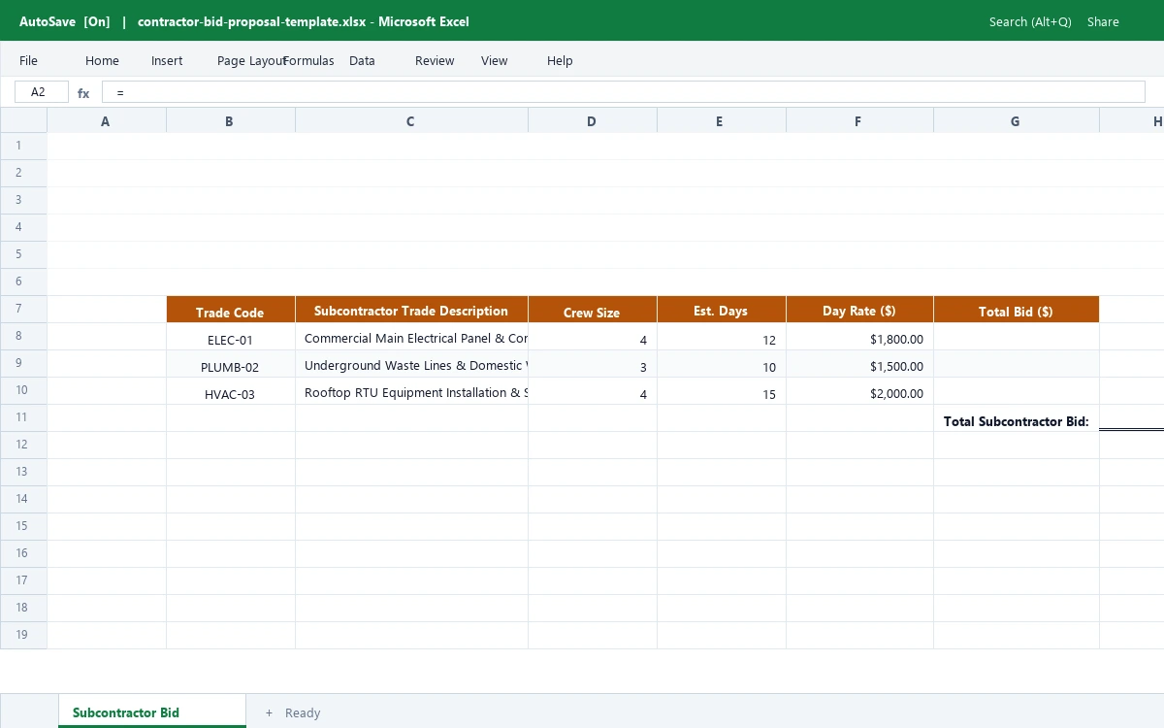
Task: Click the Est. Days header cell
Action: [x=722, y=310]
